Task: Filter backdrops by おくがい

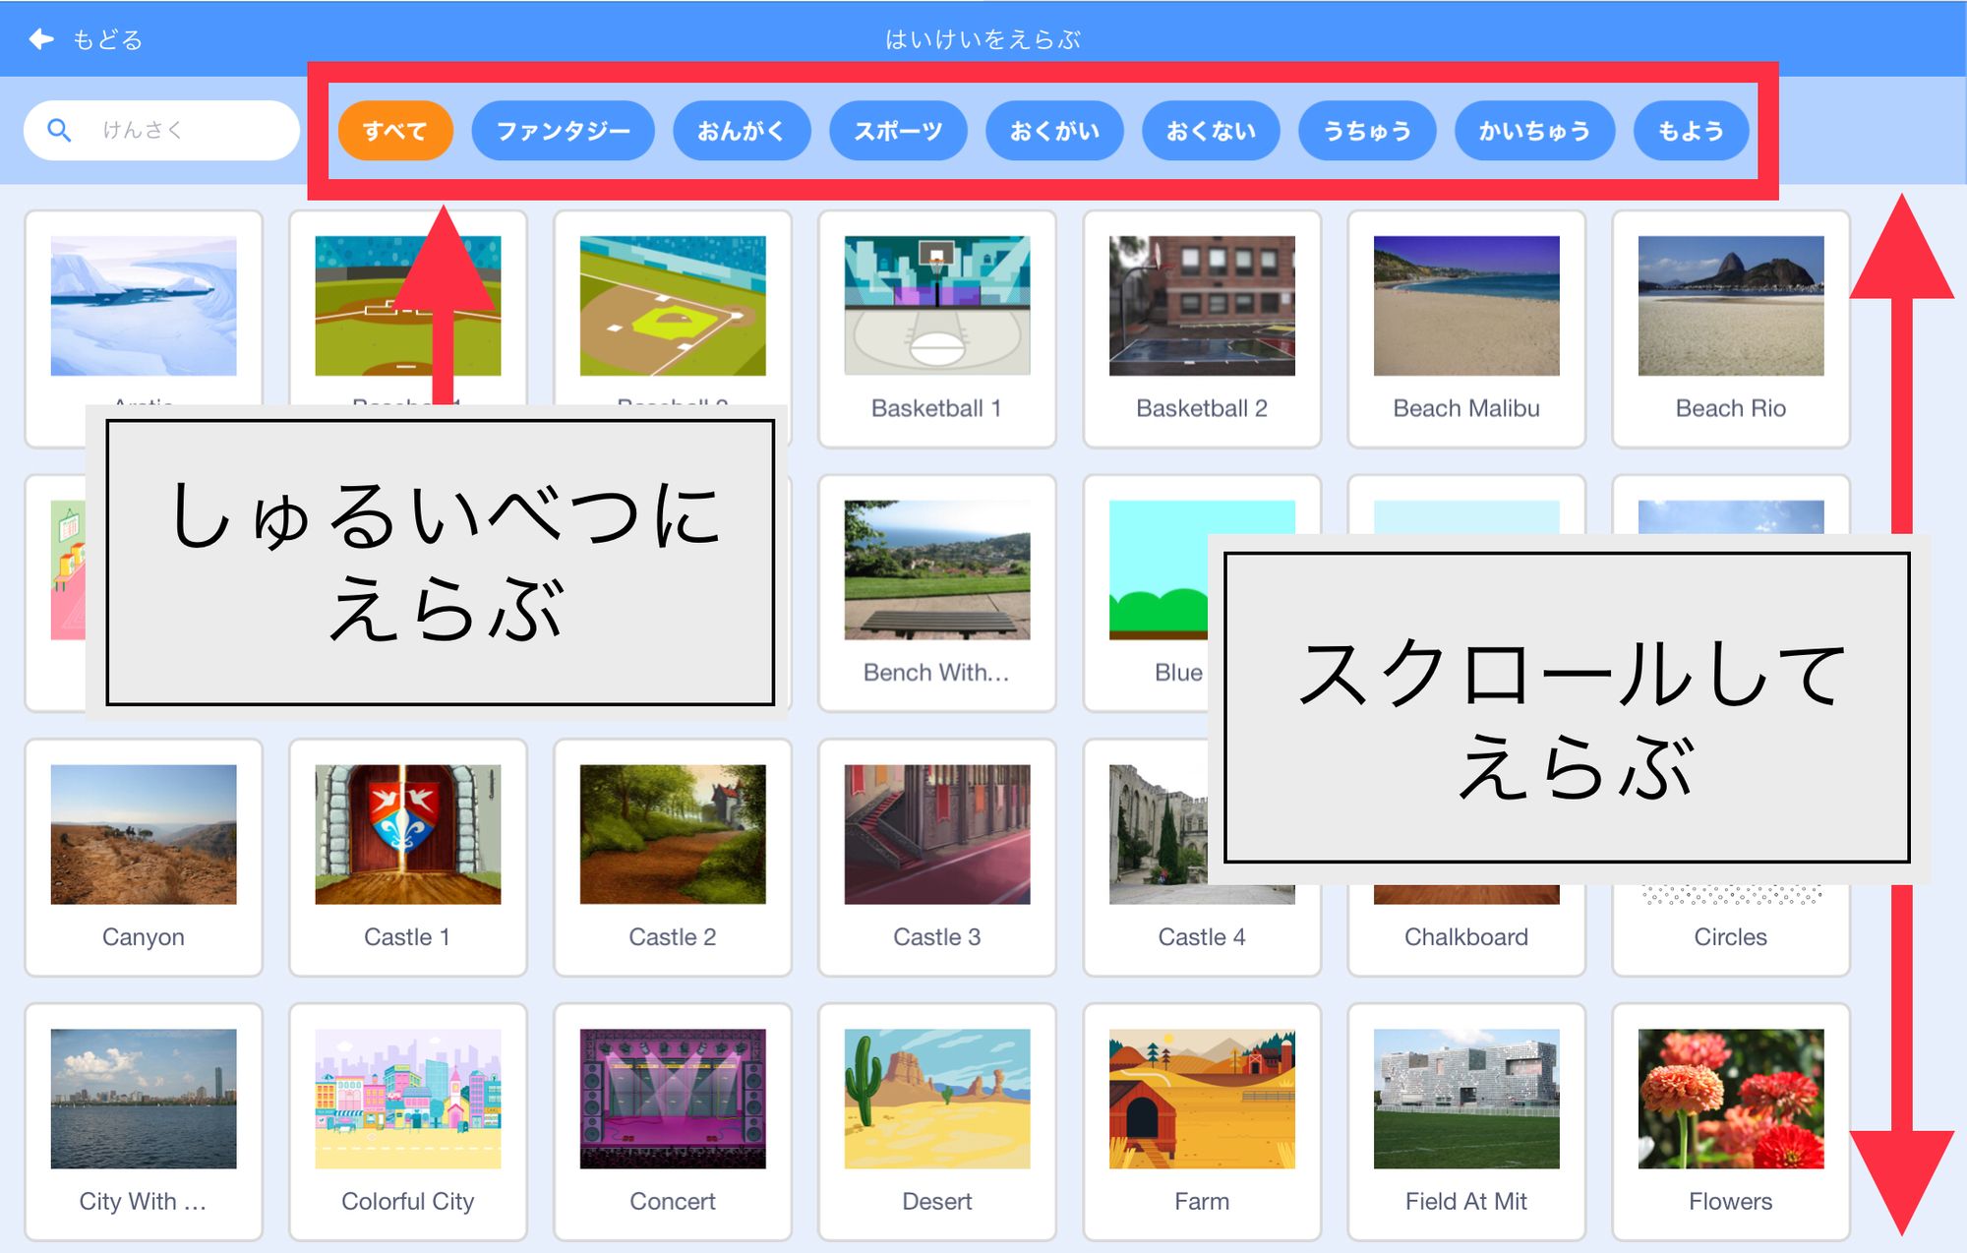Action: [x=1054, y=129]
